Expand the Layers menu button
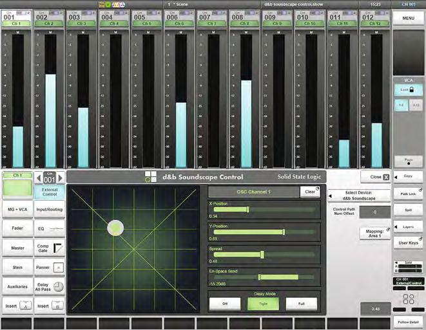The width and height of the screenshot is (426, 330). (x=408, y=227)
